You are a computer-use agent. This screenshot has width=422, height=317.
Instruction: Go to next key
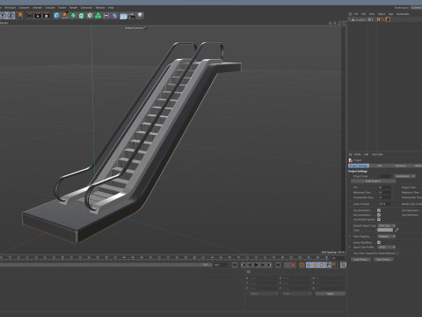(269, 265)
